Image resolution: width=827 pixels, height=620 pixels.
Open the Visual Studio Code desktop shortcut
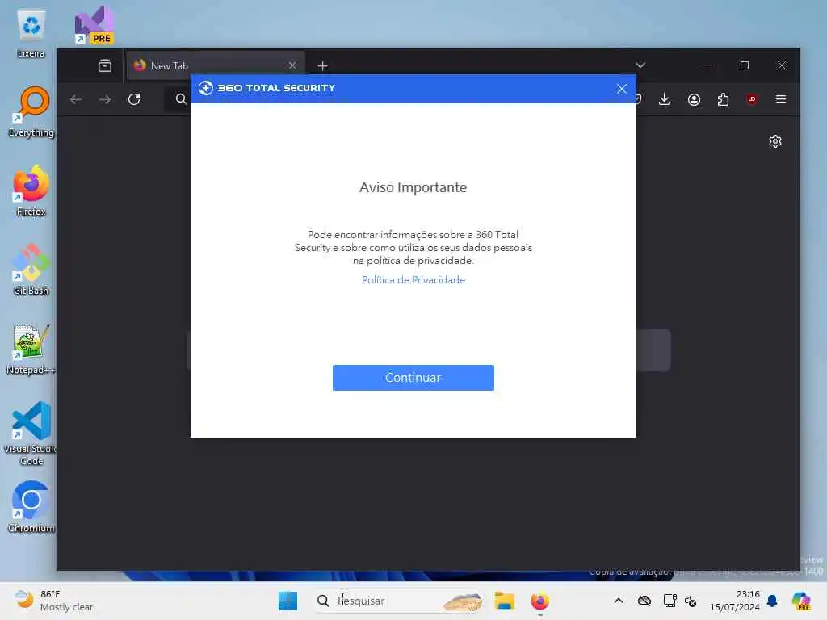pos(31,434)
